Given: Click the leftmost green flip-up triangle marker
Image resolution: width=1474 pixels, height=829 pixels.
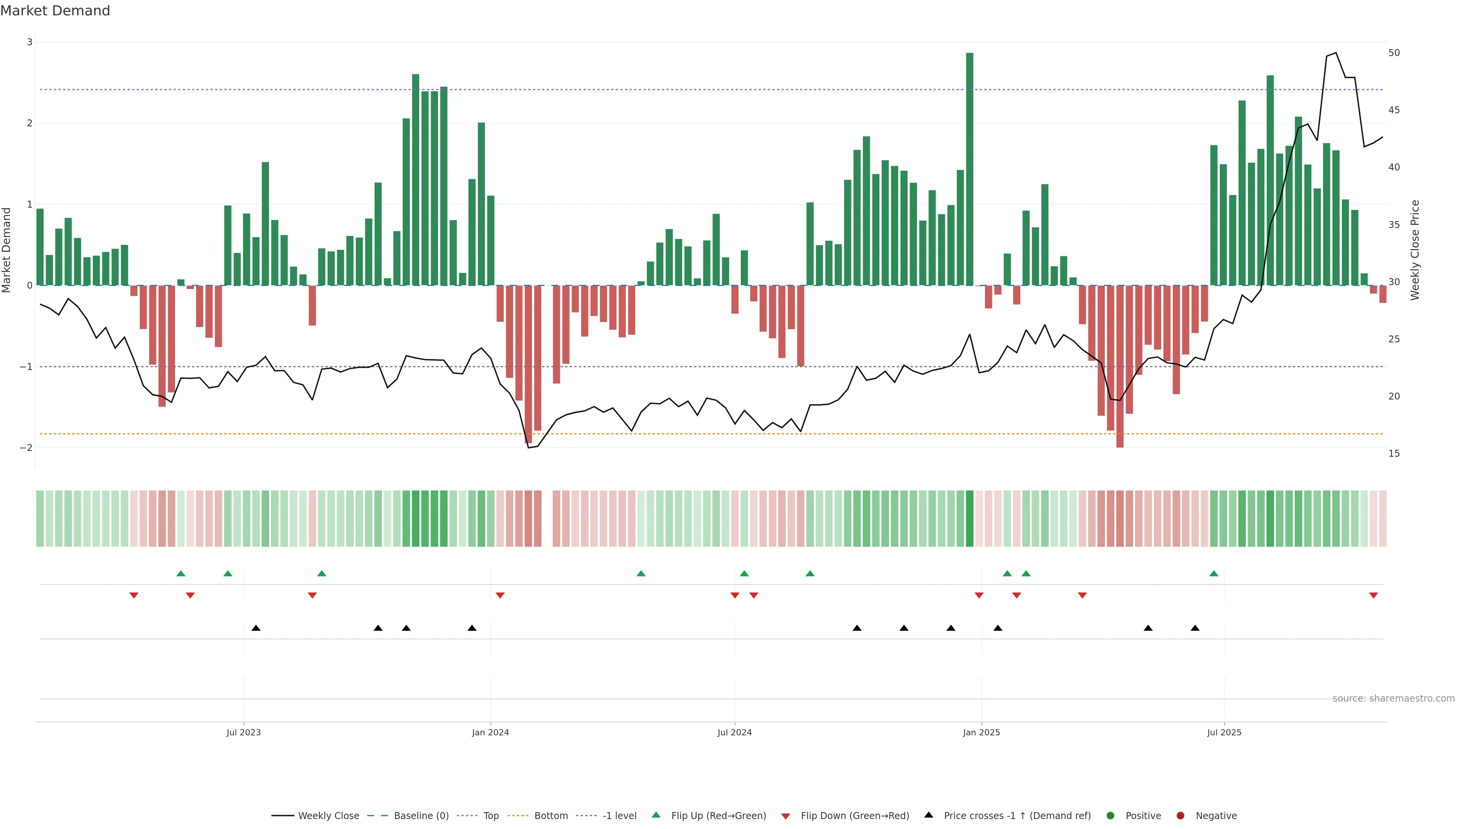Looking at the screenshot, I should (181, 573).
